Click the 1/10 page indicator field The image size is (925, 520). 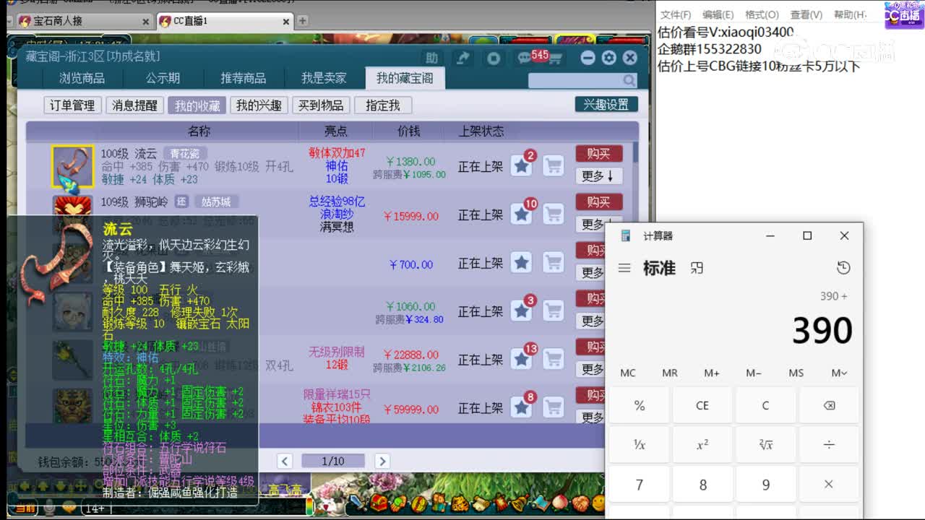[x=333, y=461]
